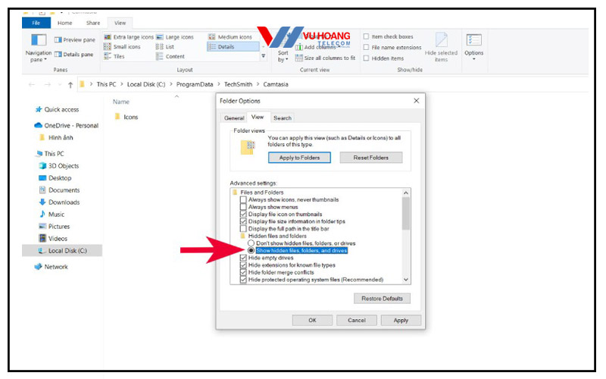Click Restore Defaults button
This screenshot has width=606, height=379.
point(382,299)
